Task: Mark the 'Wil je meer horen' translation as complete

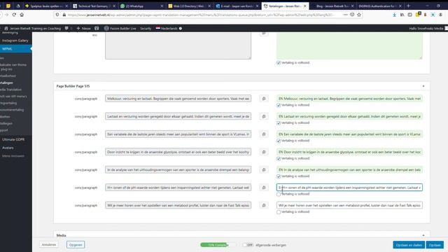Action: [x=279, y=212]
